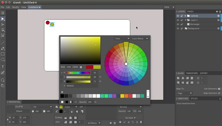This screenshot has height=126, width=222.
Task: Switch to CMYK color mode
Action: coord(75,67)
